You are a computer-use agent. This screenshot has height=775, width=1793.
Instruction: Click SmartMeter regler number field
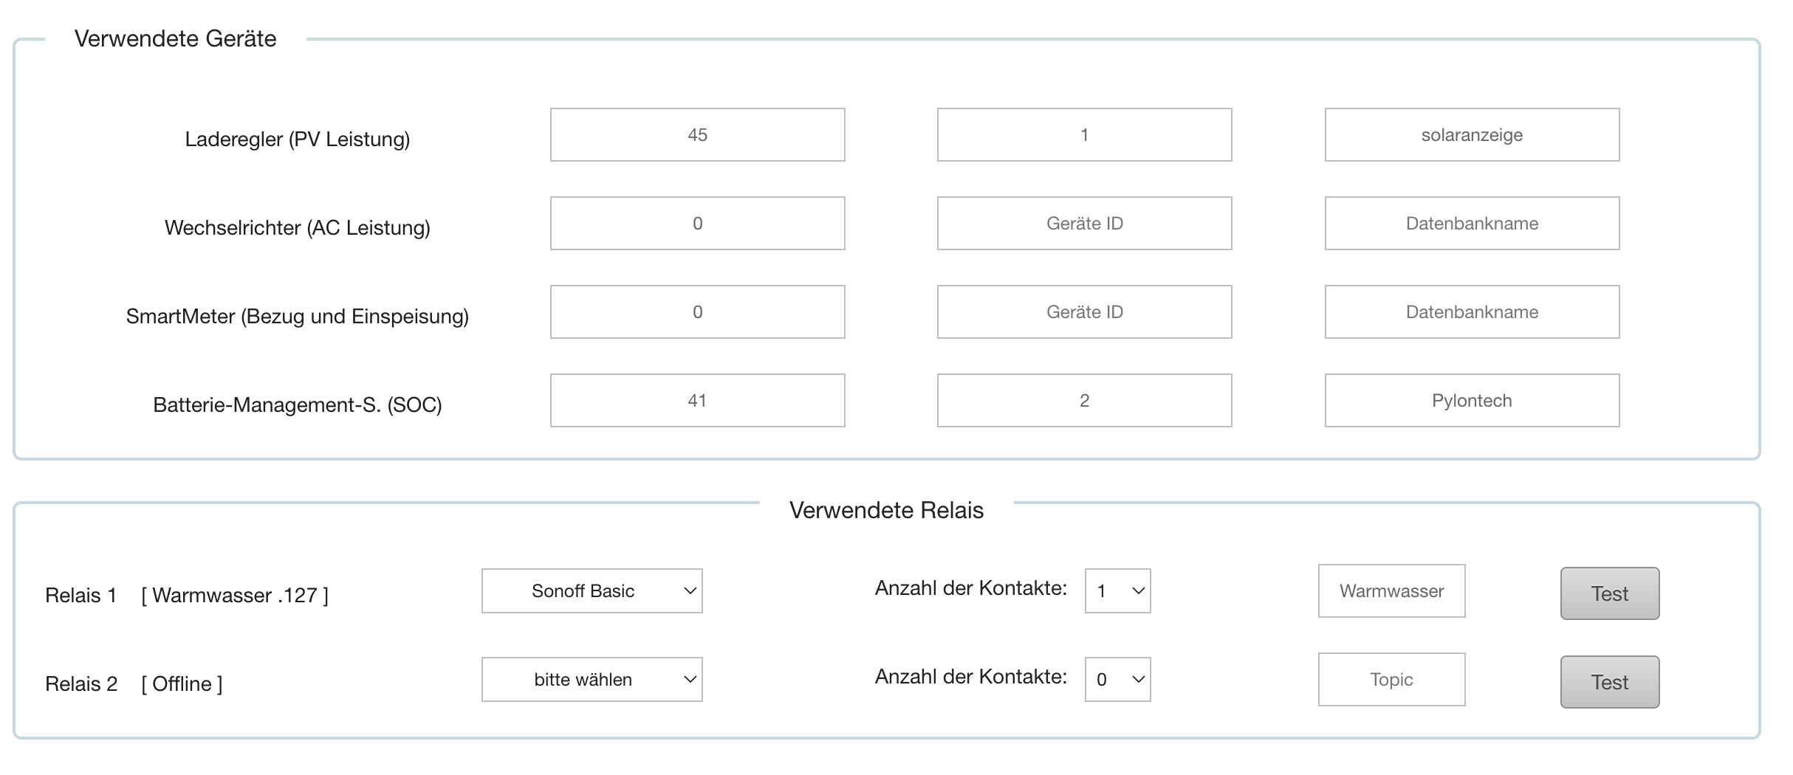point(697,312)
